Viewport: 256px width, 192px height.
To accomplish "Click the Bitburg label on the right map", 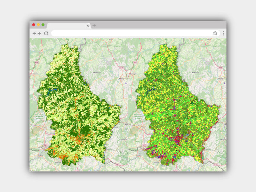I will (x=220, y=78).
